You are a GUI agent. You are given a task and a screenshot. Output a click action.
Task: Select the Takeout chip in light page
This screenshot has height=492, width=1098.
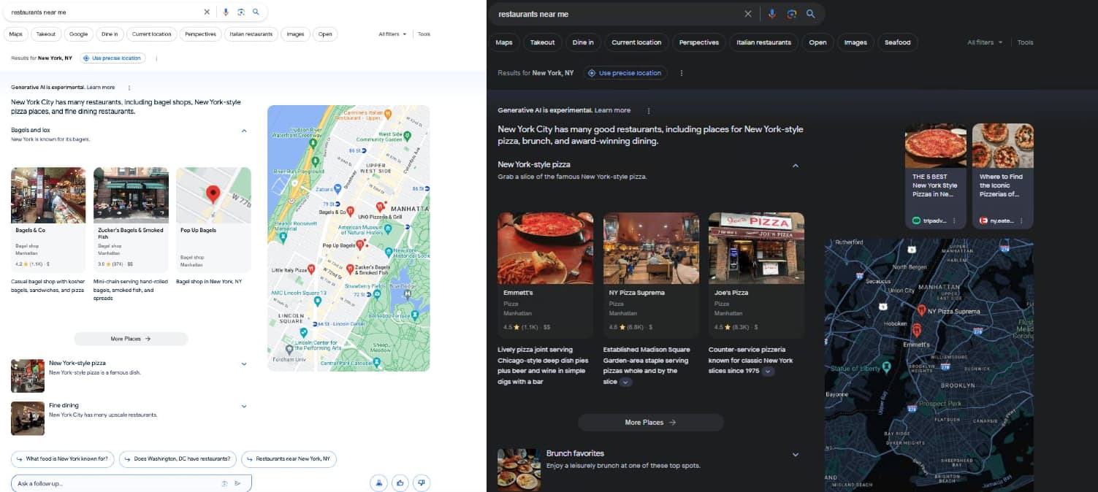46,34
